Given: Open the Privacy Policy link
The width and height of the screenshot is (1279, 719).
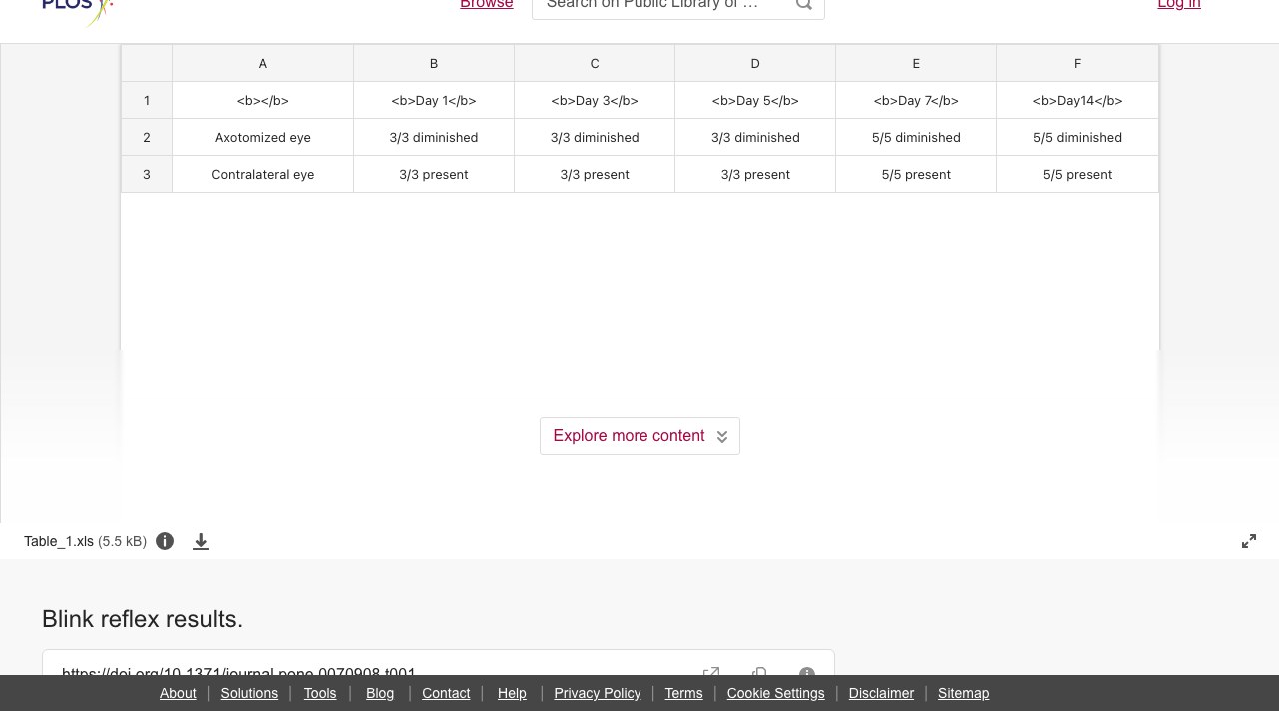Looking at the screenshot, I should [598, 693].
